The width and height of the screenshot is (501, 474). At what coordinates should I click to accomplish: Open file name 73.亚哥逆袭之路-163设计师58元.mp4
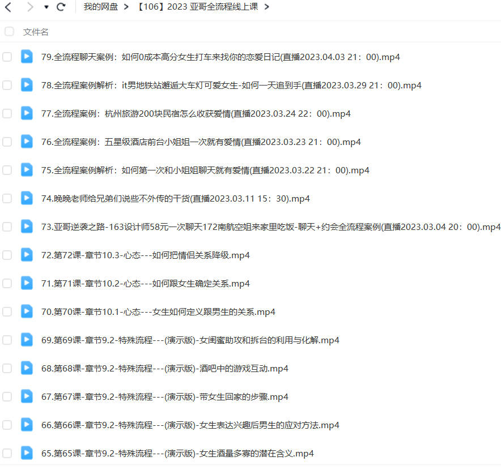tap(271, 227)
